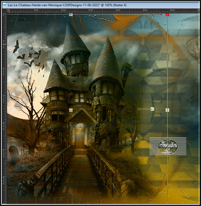201x206 pixels.
Task: Click the red top-right corner transform handle
Action: (x=167, y=15)
